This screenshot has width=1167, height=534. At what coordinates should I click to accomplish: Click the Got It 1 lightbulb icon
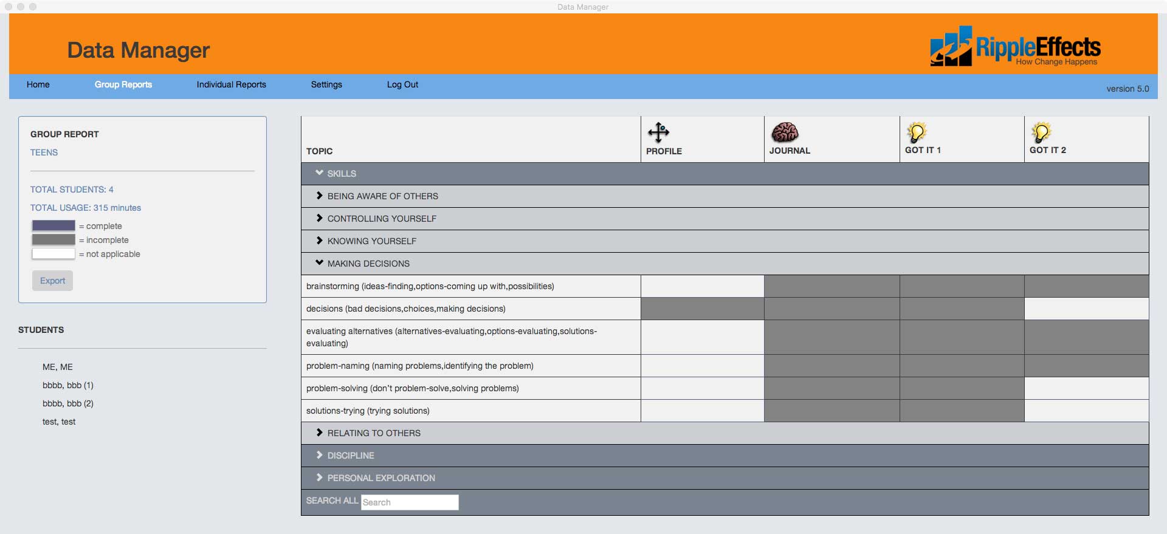[x=917, y=132]
